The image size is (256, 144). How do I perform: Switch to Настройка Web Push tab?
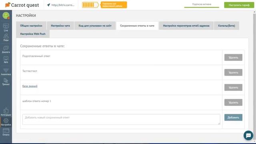[33, 34]
